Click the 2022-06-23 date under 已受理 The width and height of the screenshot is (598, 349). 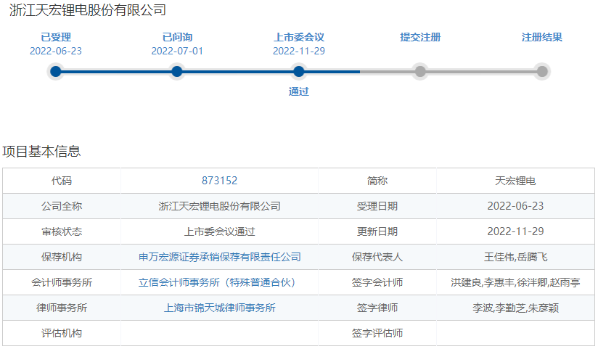(x=56, y=51)
